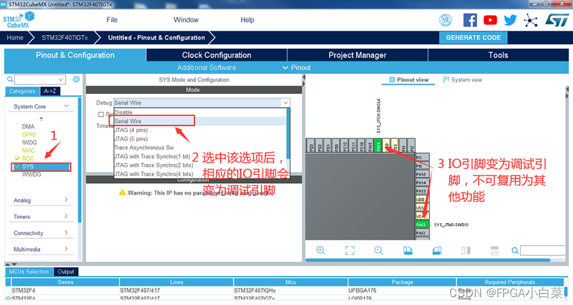Zoom in on the pinout view
573x305 pixels.
coord(321,250)
